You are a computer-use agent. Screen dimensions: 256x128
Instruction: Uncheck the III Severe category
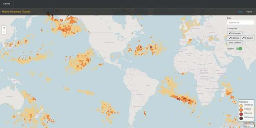point(248,38)
